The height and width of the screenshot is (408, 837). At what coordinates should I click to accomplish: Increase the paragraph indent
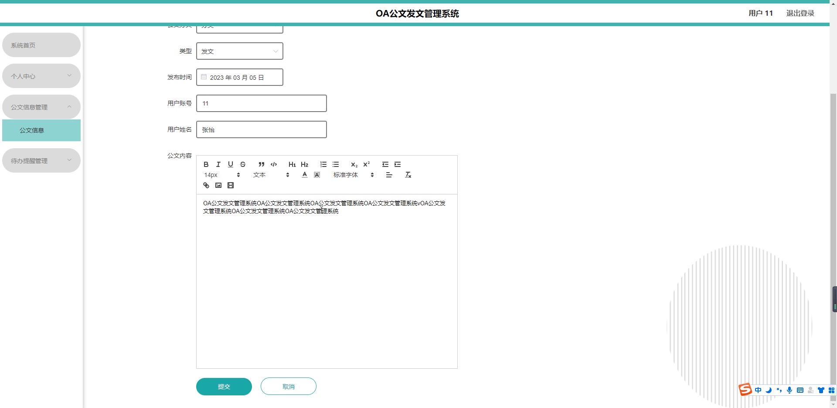(x=398, y=164)
